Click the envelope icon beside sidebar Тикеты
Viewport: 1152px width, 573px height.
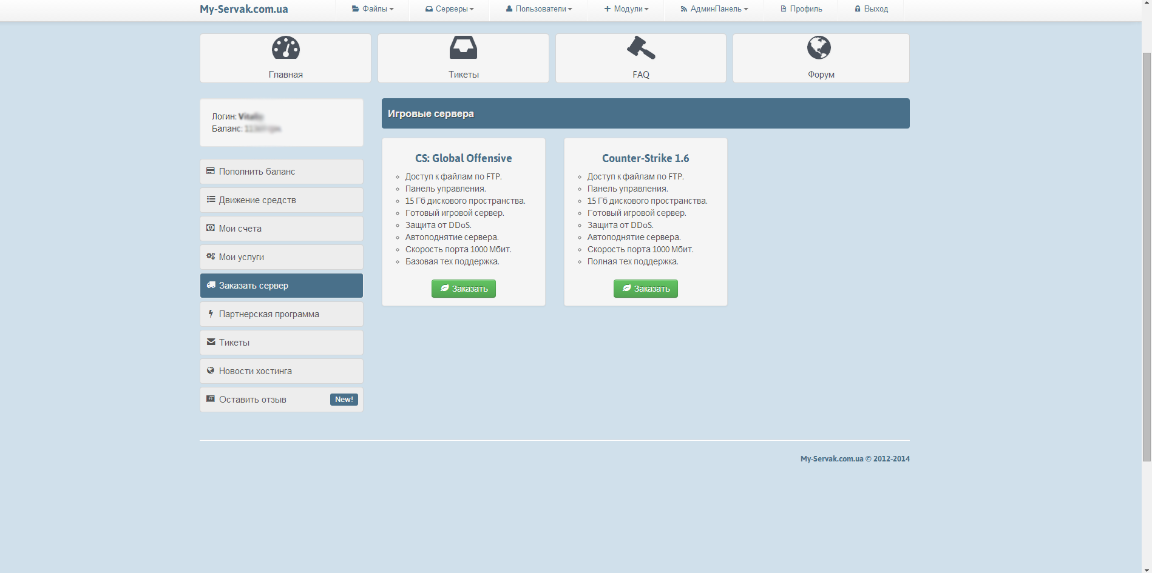pyautogui.click(x=211, y=342)
